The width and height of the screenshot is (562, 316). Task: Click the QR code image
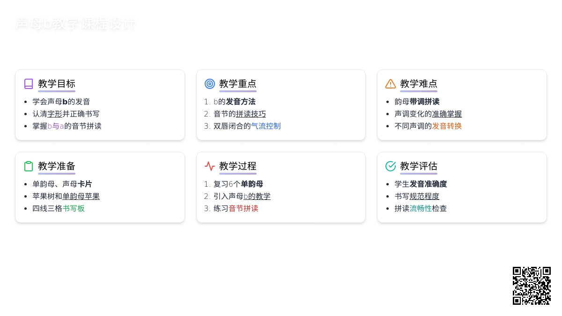(x=532, y=286)
